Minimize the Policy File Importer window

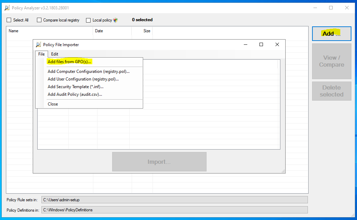[x=246, y=44]
